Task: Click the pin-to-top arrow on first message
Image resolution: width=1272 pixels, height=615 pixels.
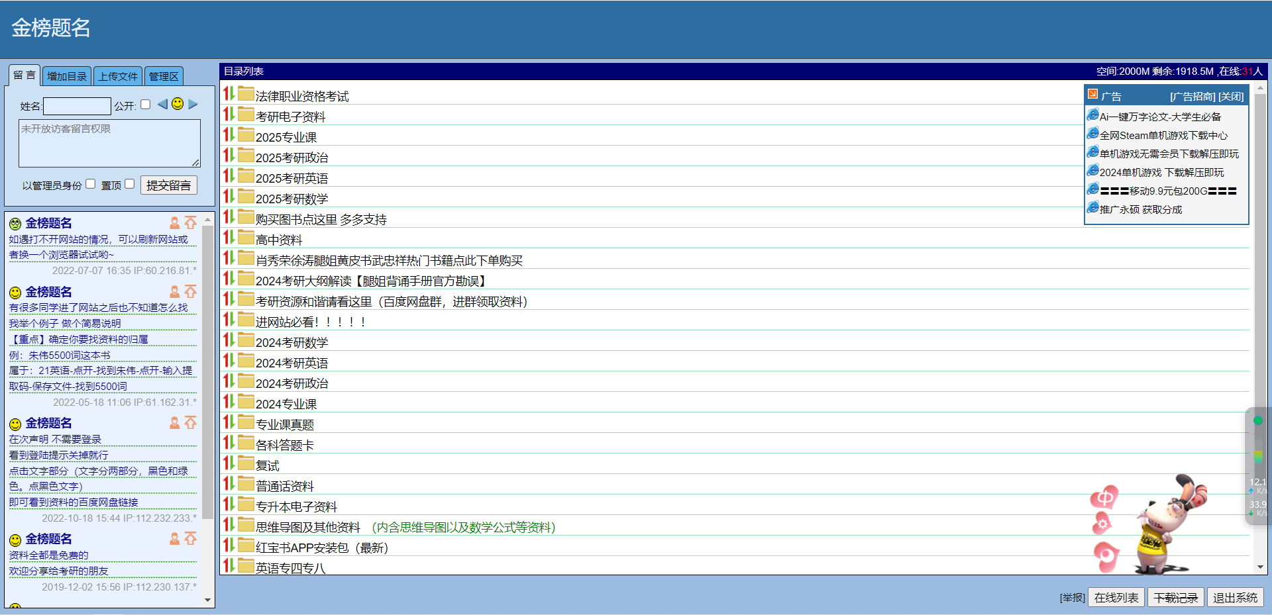Action: pos(191,222)
